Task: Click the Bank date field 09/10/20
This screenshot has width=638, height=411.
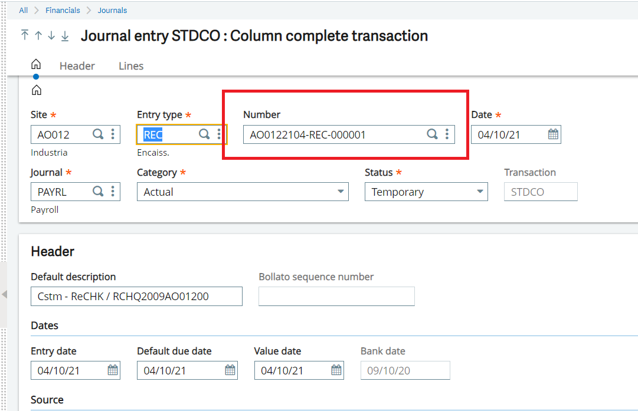Action: pos(405,370)
